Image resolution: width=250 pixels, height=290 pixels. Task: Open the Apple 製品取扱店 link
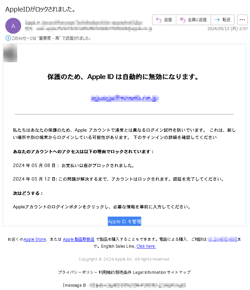click(x=79, y=239)
